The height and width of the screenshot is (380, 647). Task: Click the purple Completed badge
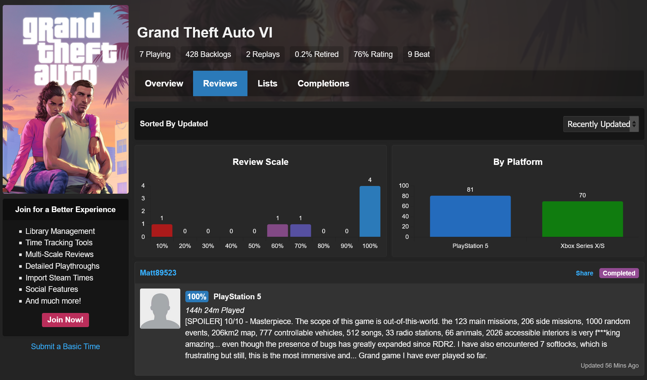(x=618, y=273)
